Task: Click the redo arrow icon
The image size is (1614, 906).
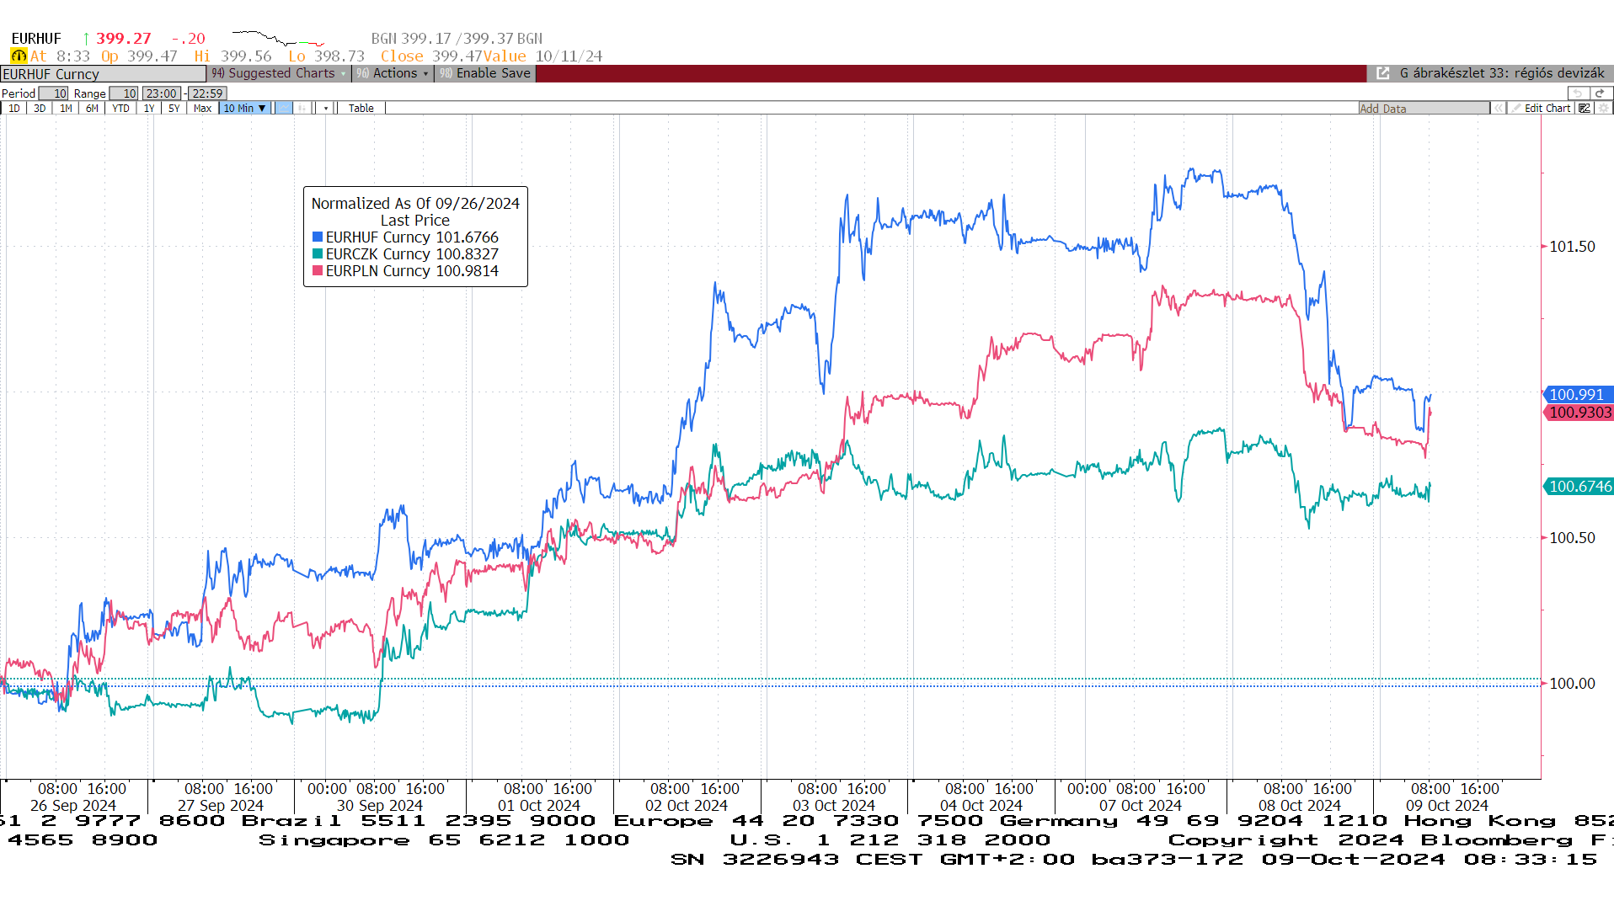Action: tap(1600, 93)
